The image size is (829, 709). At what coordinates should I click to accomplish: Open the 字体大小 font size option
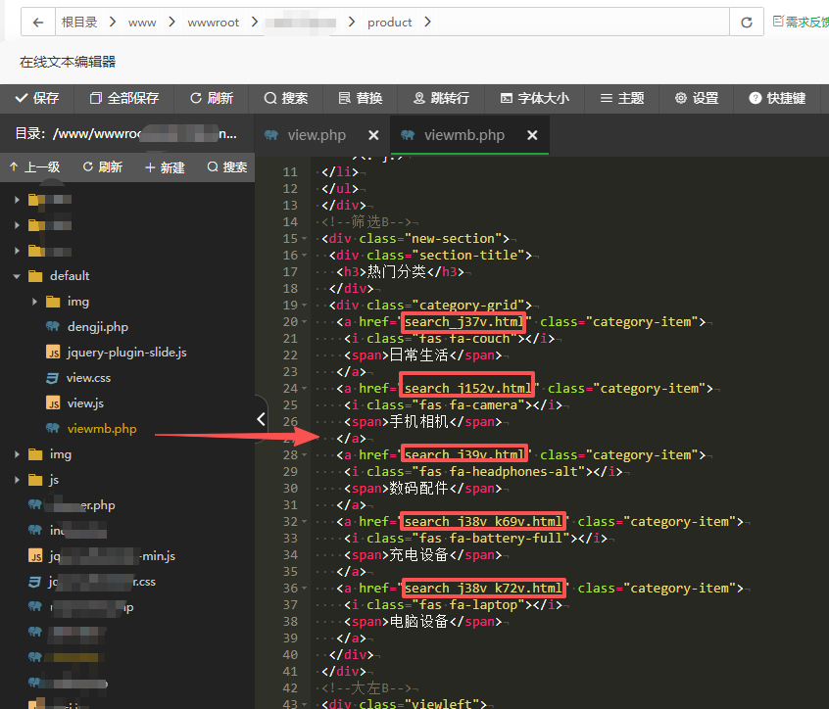[x=535, y=98]
